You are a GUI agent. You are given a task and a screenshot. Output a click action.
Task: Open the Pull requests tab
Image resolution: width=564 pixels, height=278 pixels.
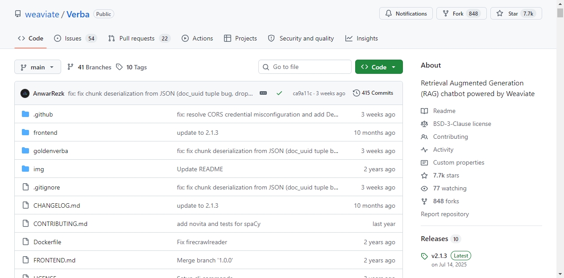[x=139, y=38]
